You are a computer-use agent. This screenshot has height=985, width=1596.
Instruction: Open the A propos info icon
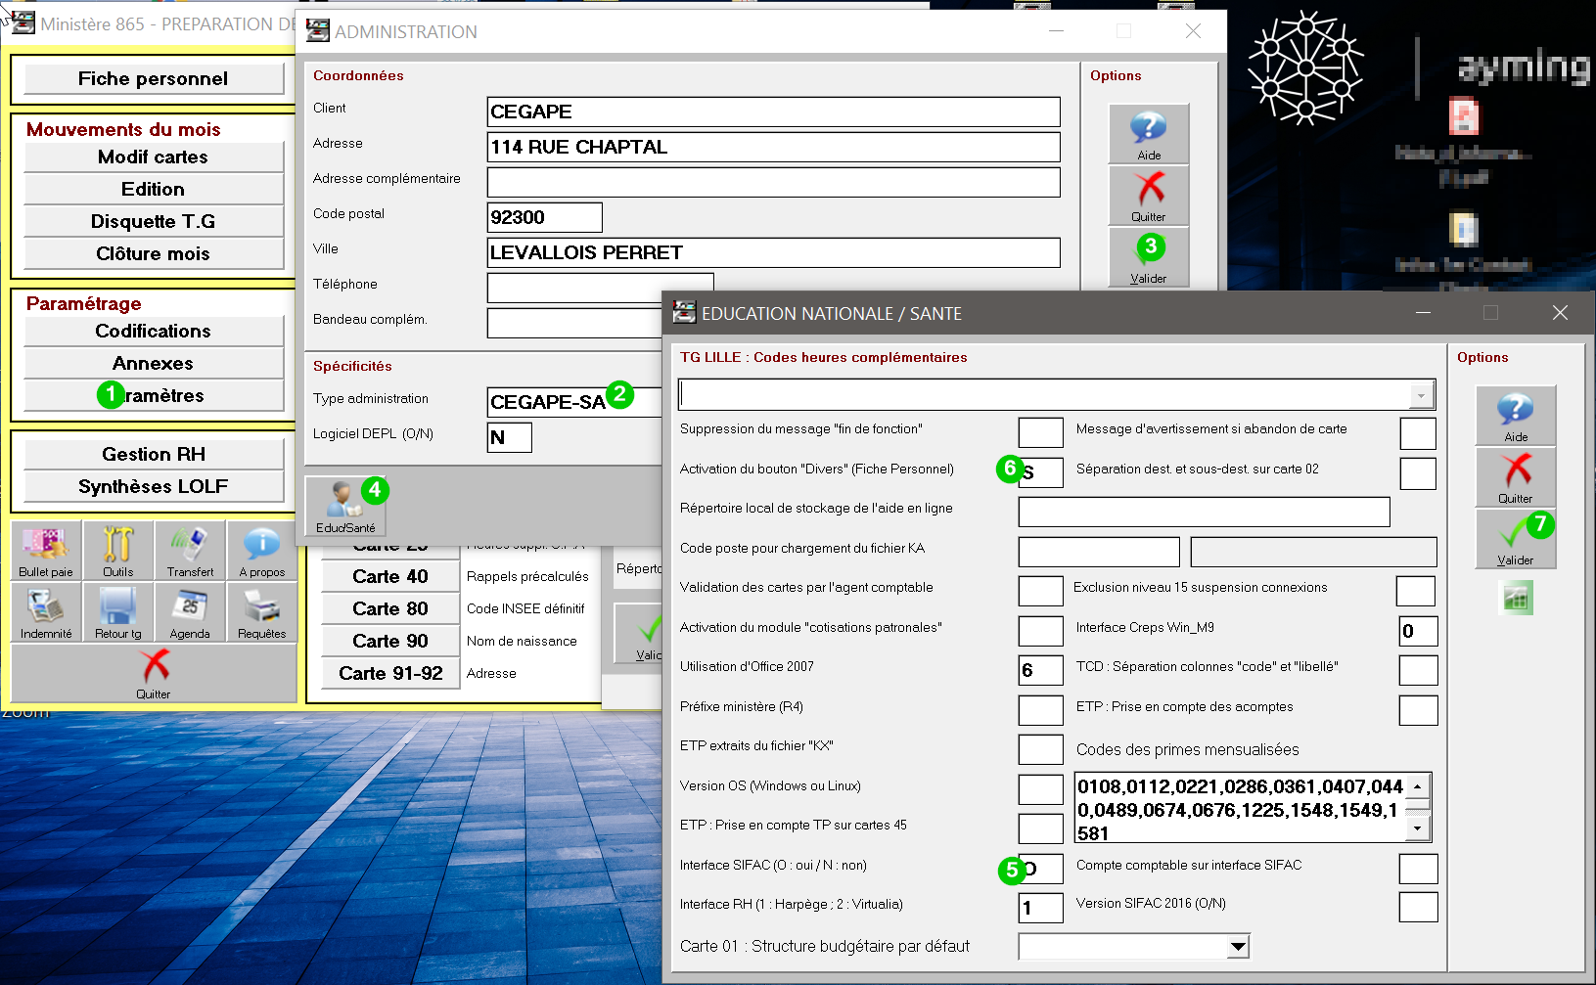coord(261,550)
